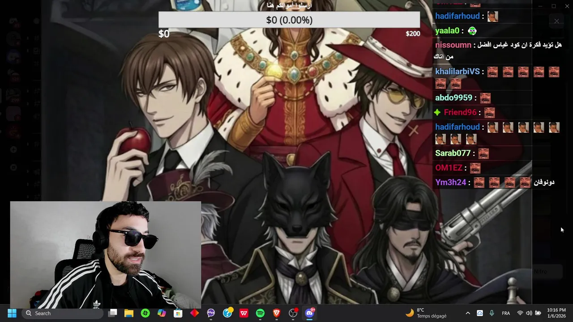The image size is (573, 322).
Task: Launch Microsoft Copilot from the taskbar
Action: pos(162,313)
